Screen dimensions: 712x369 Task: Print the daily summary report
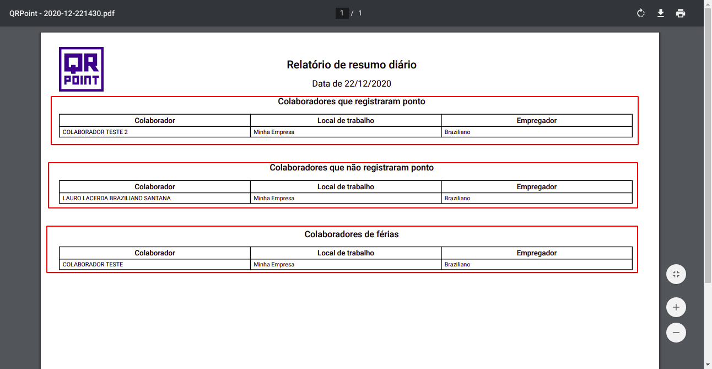point(681,13)
